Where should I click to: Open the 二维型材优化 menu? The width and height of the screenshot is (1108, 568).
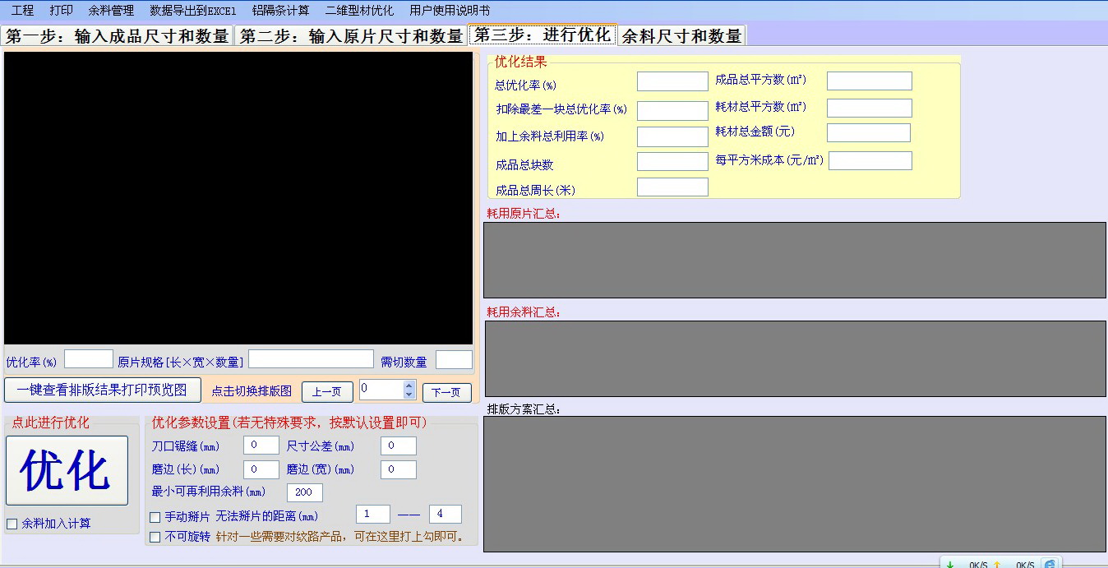(x=359, y=11)
